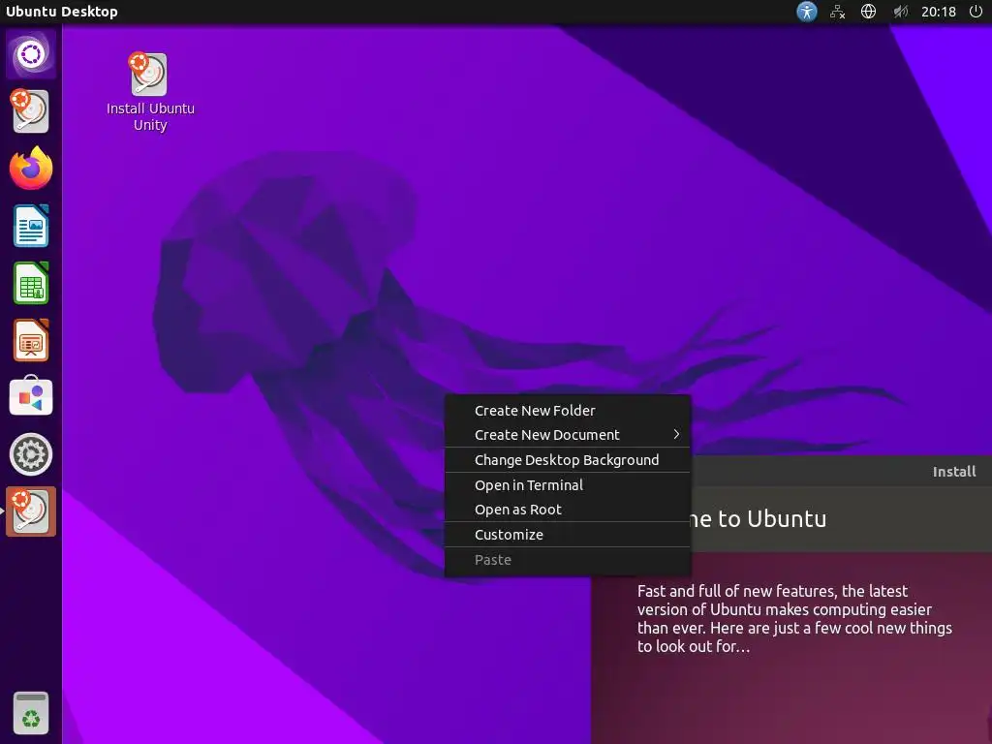The height and width of the screenshot is (744, 992).
Task: Click the 'to Ubuntu' welcome heading
Action: pos(772,519)
